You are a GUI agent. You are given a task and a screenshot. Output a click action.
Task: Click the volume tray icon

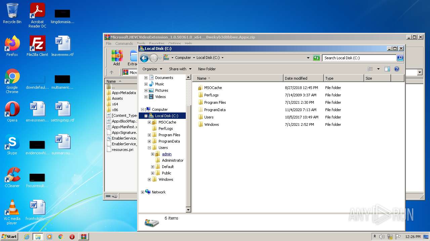(x=382, y=237)
